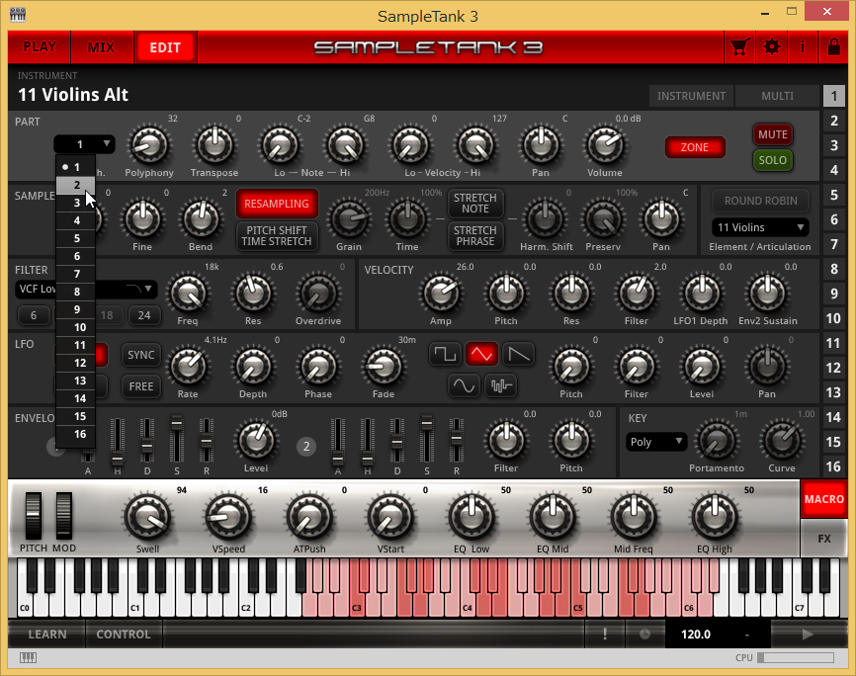Image resolution: width=856 pixels, height=676 pixels.
Task: Open the shopping cart store icon
Action: [739, 47]
